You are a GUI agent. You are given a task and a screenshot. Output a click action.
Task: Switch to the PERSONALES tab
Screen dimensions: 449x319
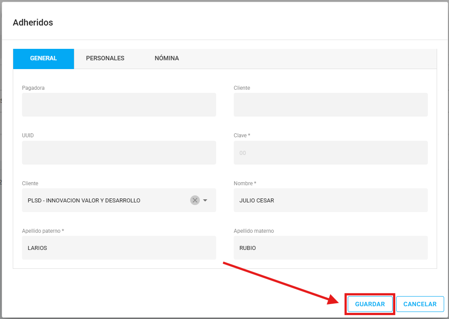pyautogui.click(x=105, y=58)
